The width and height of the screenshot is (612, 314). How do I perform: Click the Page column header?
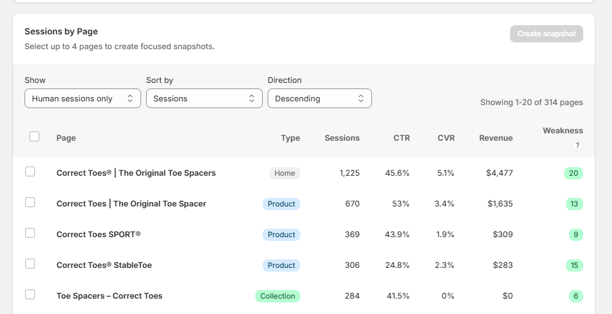point(66,138)
